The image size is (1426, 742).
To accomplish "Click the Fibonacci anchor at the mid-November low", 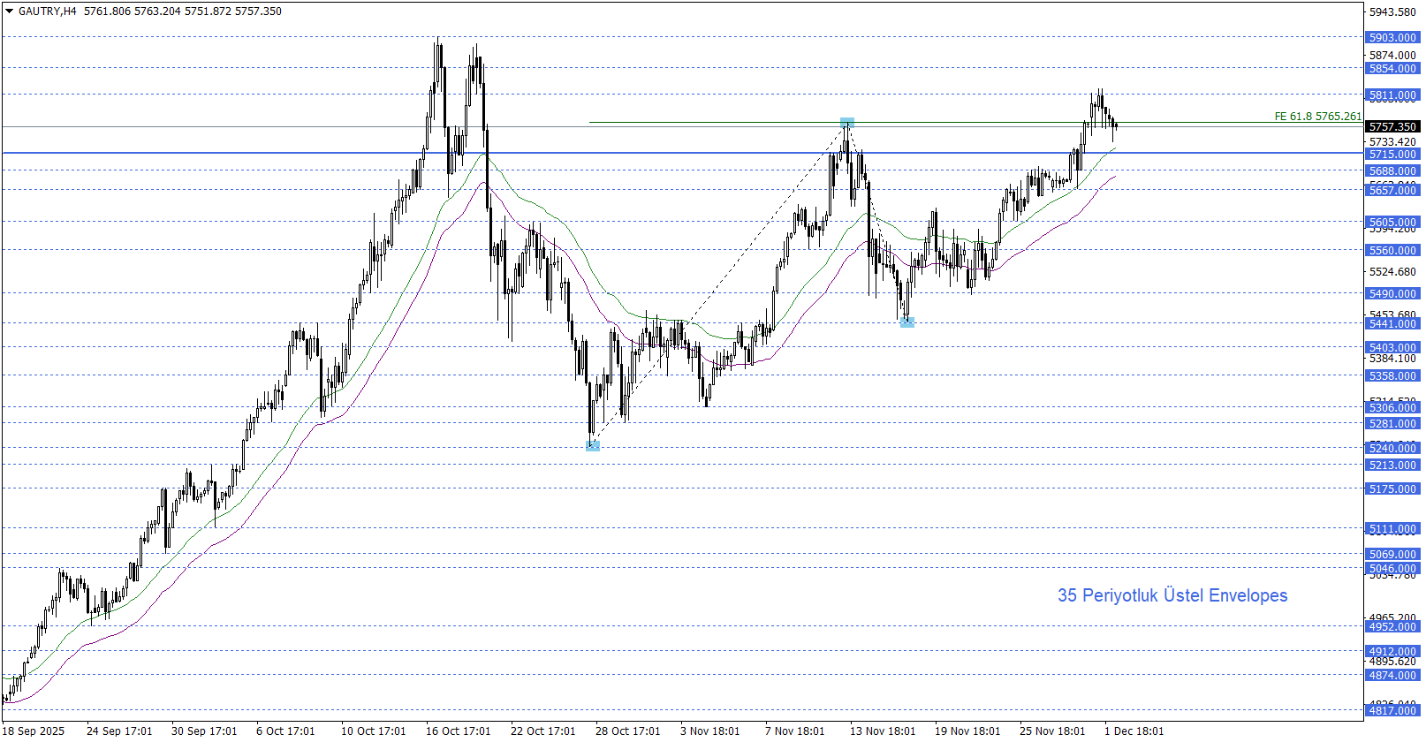I will (907, 322).
